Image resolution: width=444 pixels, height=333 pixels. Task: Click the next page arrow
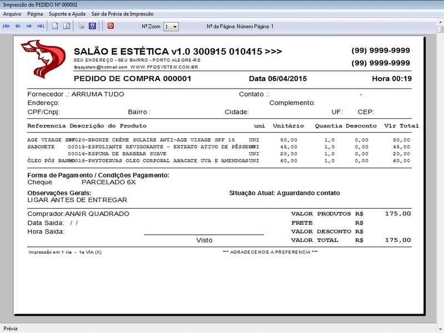29,26
